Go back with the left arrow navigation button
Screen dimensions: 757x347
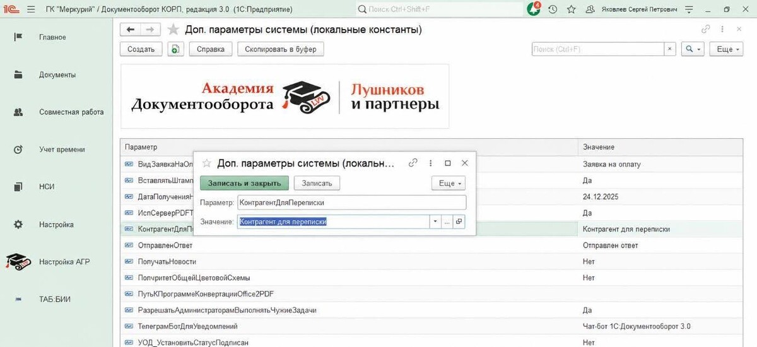(131, 30)
